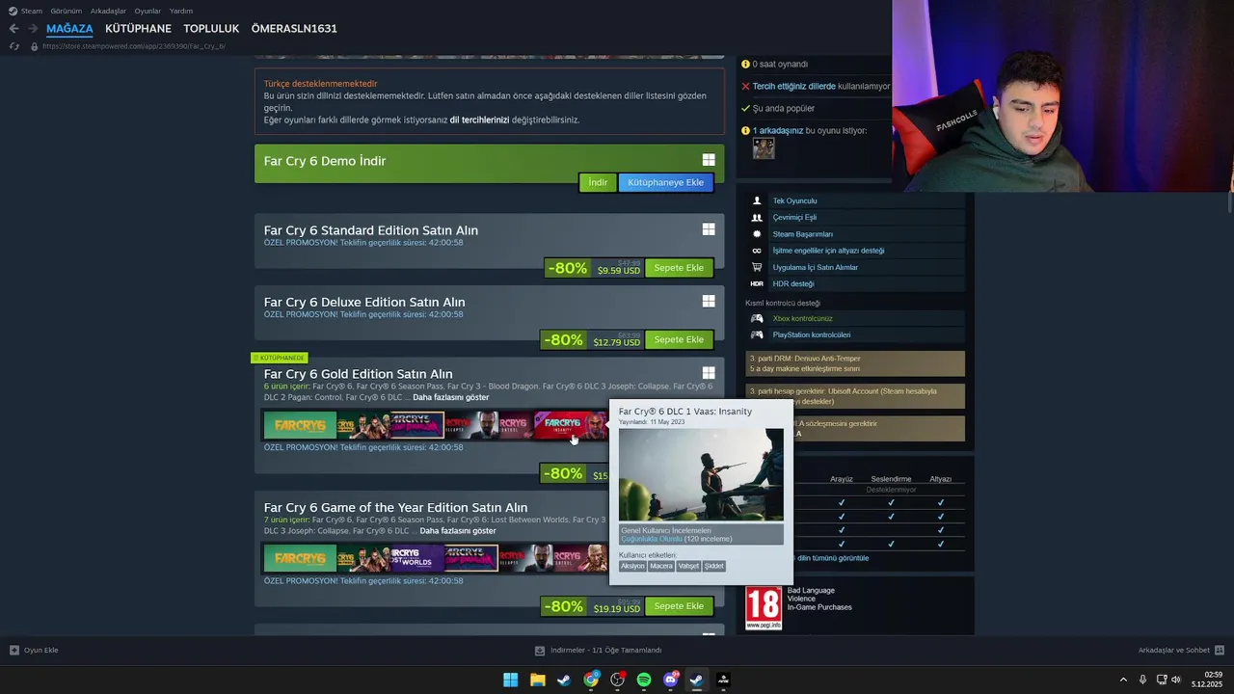
Task: Open the Xbox kontrolcünüz link
Action: 802,318
